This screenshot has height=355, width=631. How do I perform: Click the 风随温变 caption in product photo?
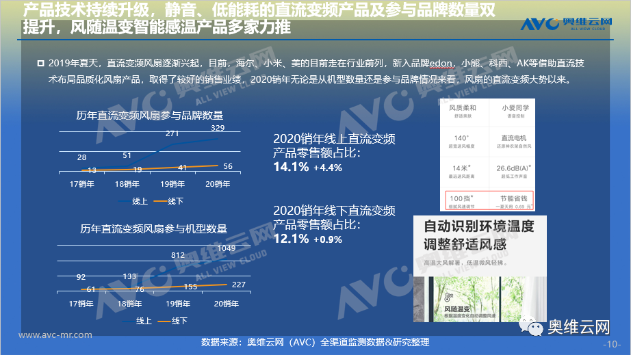456,308
